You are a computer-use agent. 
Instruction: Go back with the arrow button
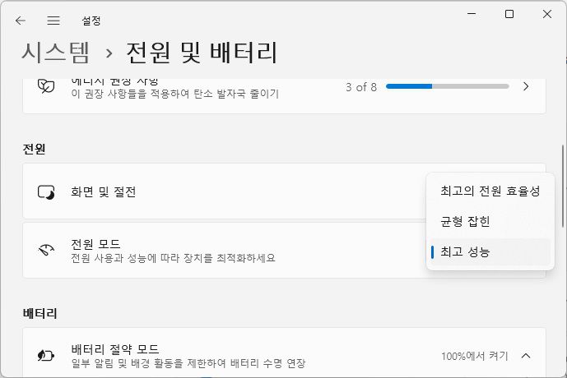click(21, 21)
